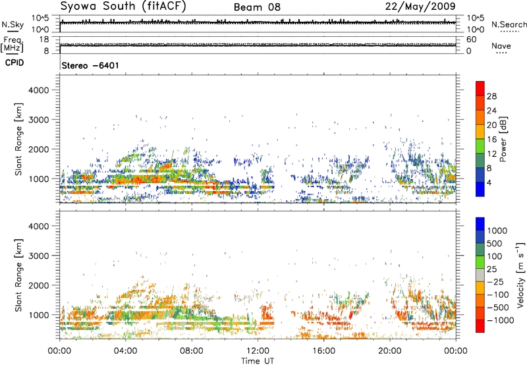This screenshot has height=365, width=527.
Task: Click the bright blue bottom segment of the Power colorbar
Action: (480, 189)
